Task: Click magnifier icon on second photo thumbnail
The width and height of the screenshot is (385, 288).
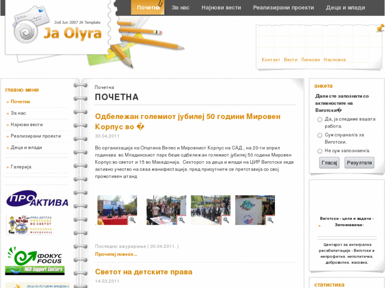Action: coord(181,220)
